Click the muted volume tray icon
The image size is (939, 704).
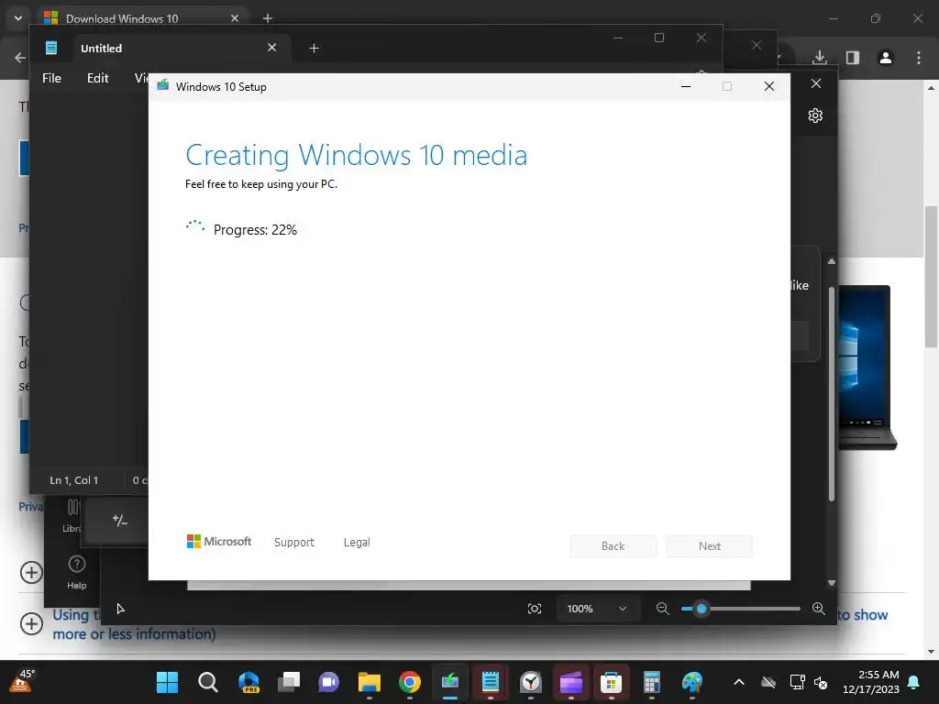tap(821, 682)
